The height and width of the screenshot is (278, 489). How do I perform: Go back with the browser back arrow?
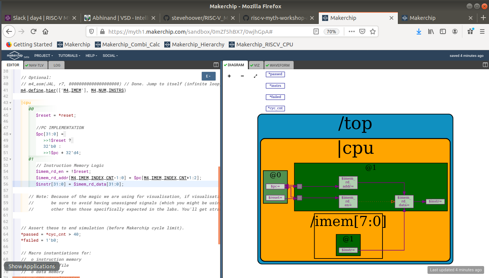(x=9, y=31)
